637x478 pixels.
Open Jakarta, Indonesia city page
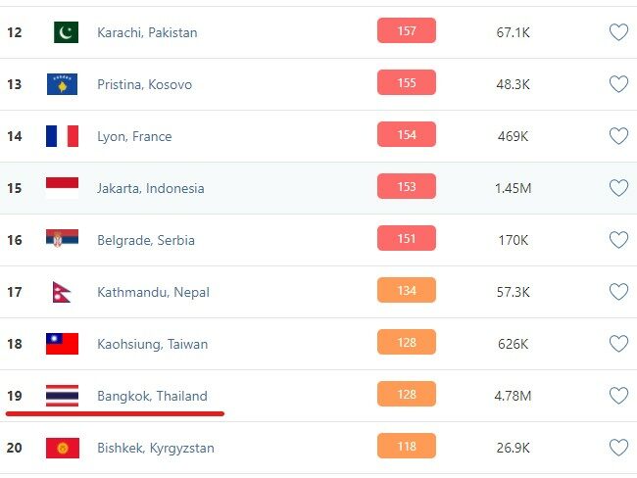151,188
